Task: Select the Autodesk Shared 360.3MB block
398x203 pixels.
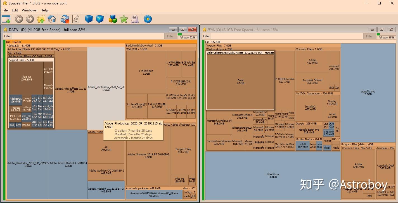Action: (x=312, y=82)
